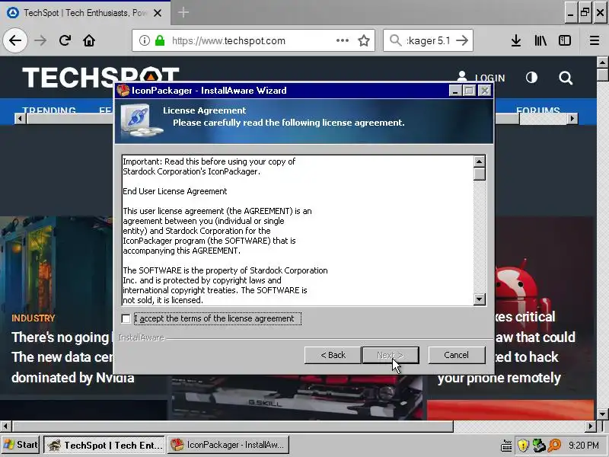Image resolution: width=609 pixels, height=457 pixels.
Task: Reload the TechSpot page
Action: point(65,40)
